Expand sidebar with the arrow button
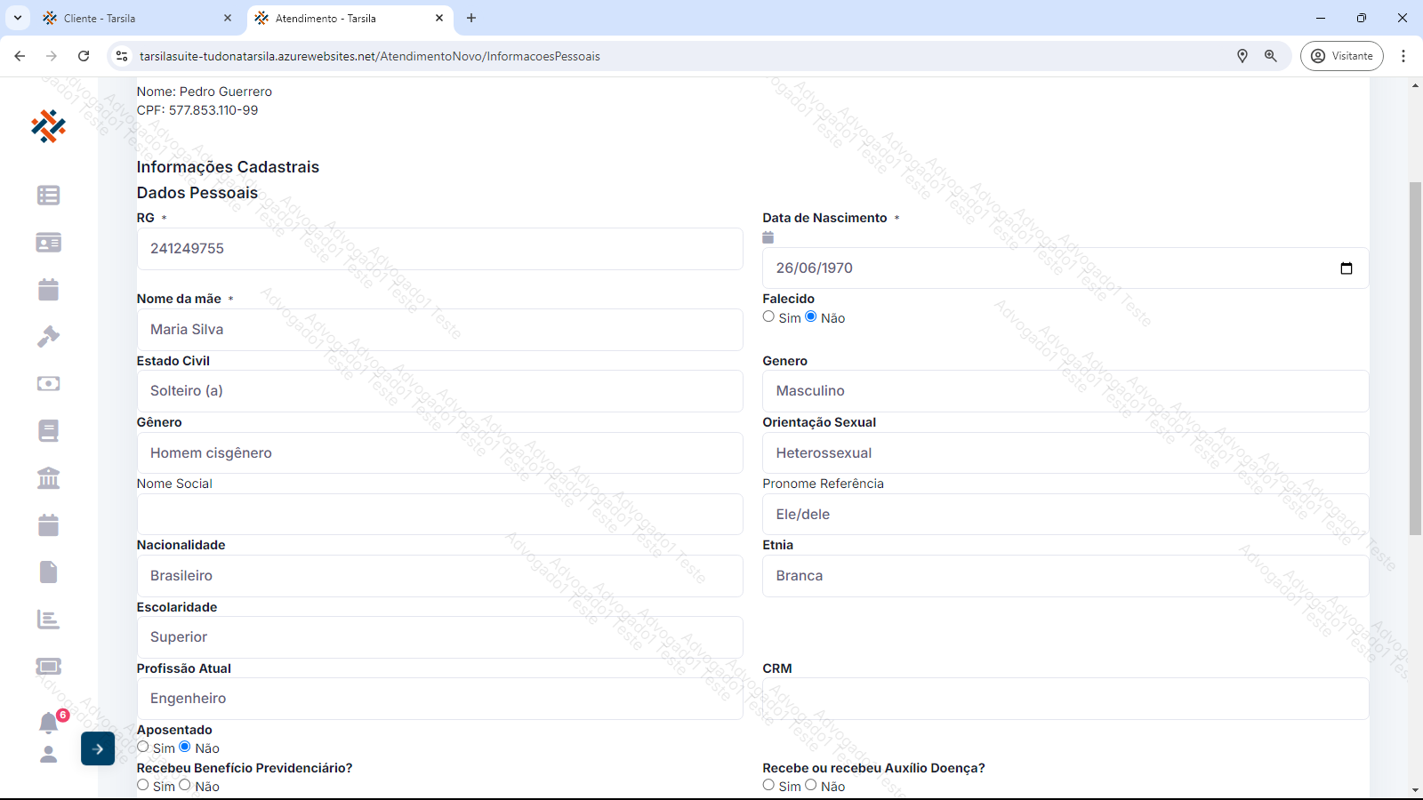This screenshot has height=800, width=1423. pyautogui.click(x=98, y=748)
